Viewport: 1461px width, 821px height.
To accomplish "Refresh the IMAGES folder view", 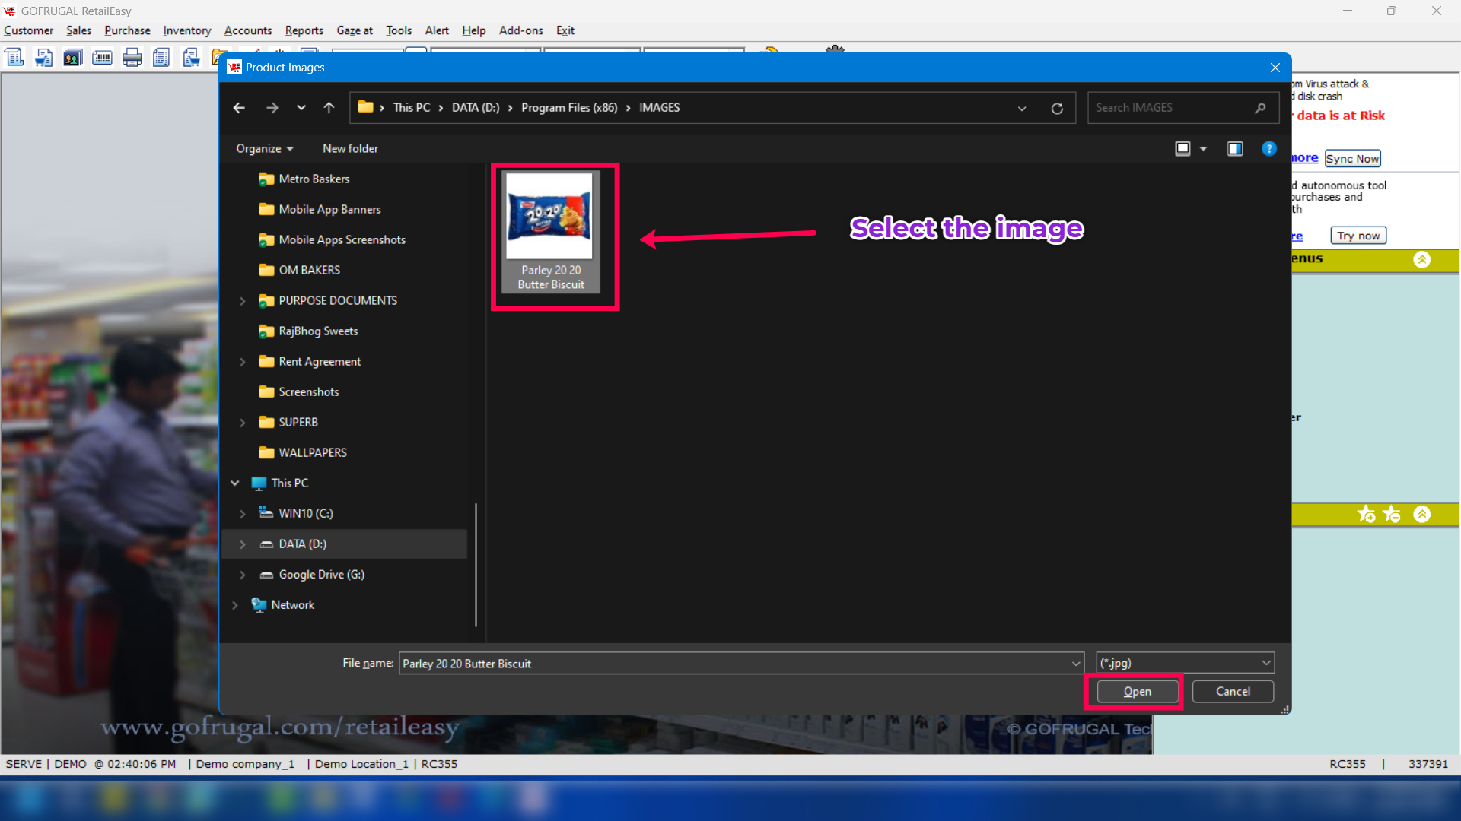I will (x=1057, y=108).
